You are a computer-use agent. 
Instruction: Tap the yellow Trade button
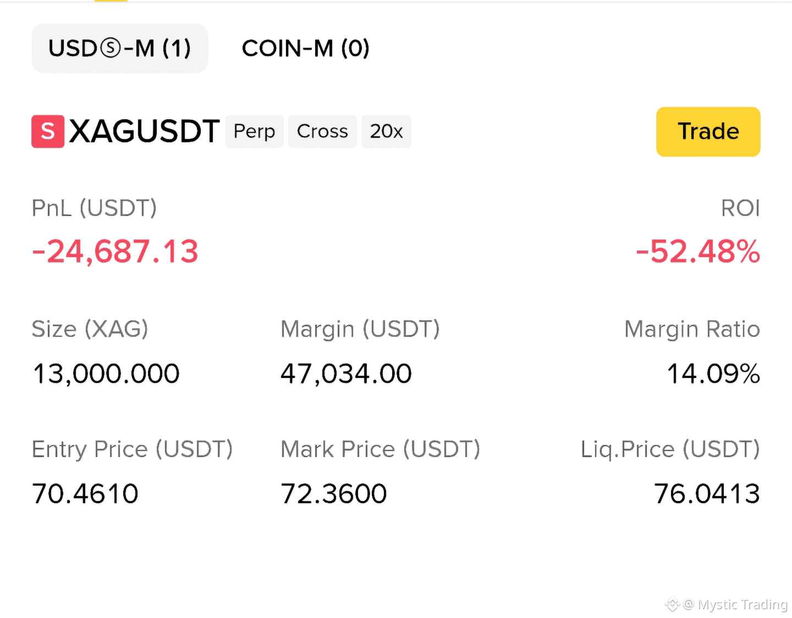[x=708, y=132]
